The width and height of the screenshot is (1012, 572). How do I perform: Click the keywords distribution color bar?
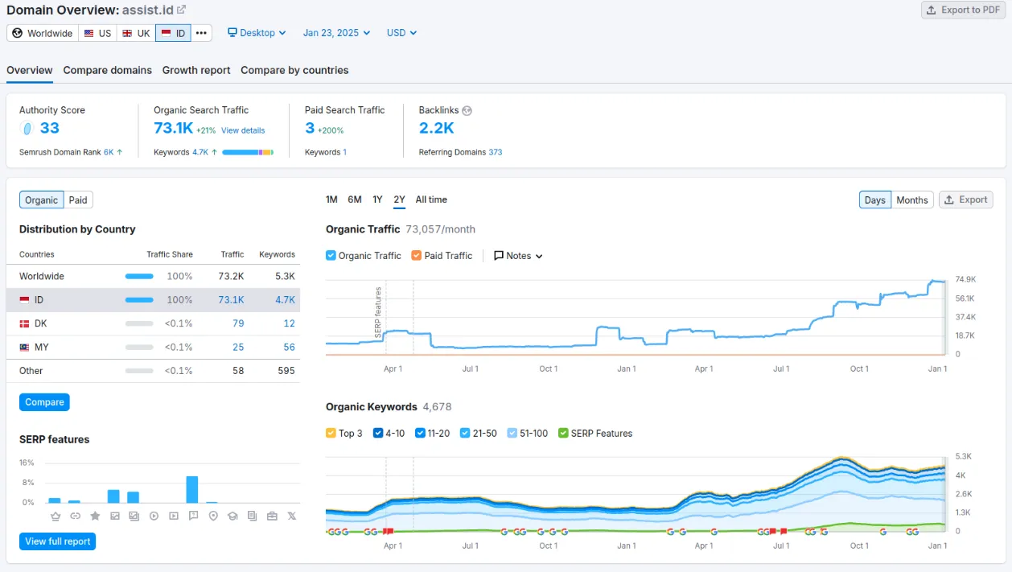tap(248, 152)
